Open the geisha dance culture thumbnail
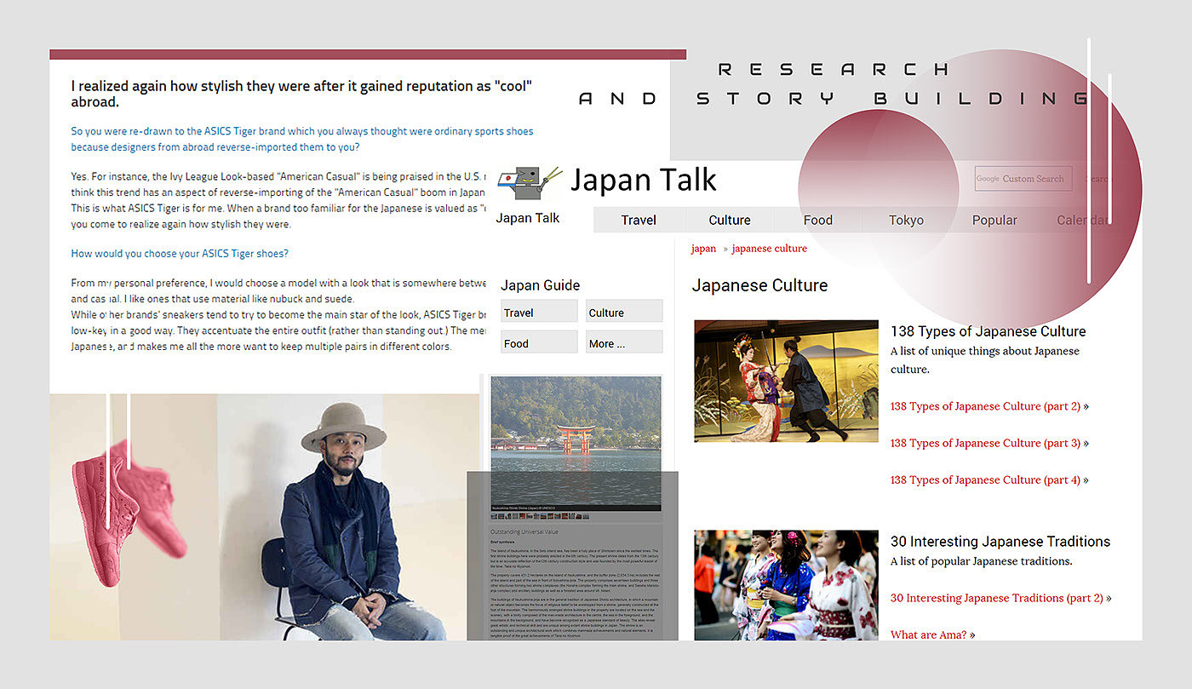 coord(786,381)
